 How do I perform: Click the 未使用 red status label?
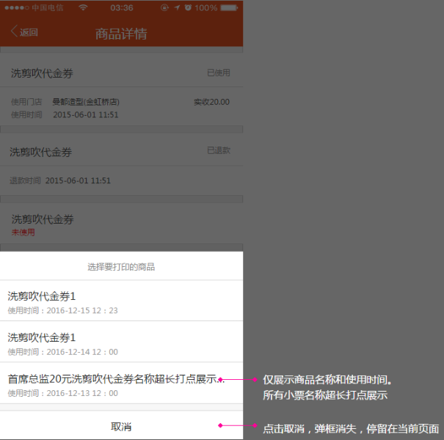(x=23, y=232)
